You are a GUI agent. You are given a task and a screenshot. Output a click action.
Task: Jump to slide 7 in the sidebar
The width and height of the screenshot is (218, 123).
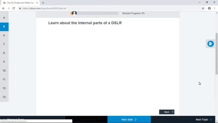(4, 44)
